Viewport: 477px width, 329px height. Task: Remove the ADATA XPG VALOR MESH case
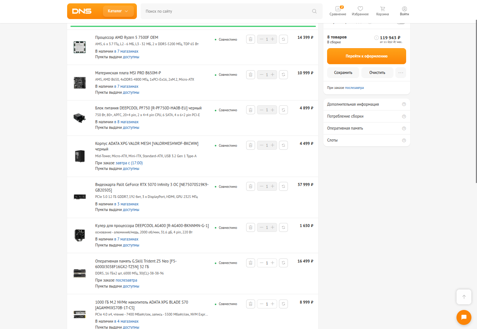point(251,145)
